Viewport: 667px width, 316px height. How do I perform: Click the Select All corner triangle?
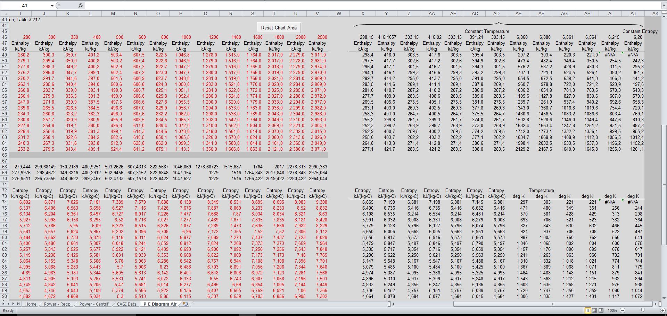(x=4, y=14)
